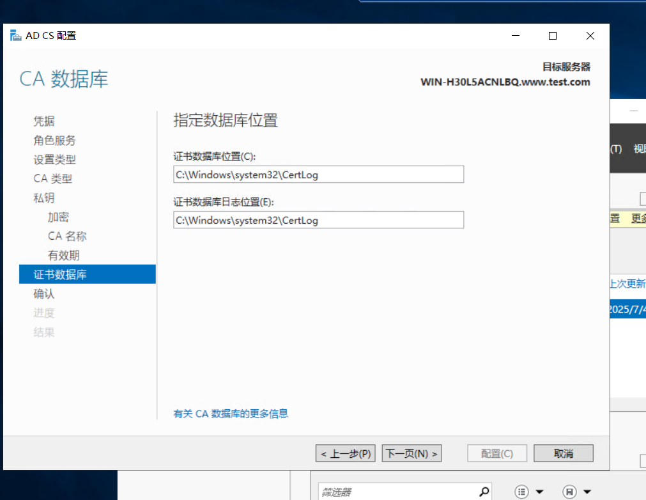This screenshot has height=500, width=646.
Task: Click the 证书数据库日志位置 path field
Action: (x=318, y=220)
